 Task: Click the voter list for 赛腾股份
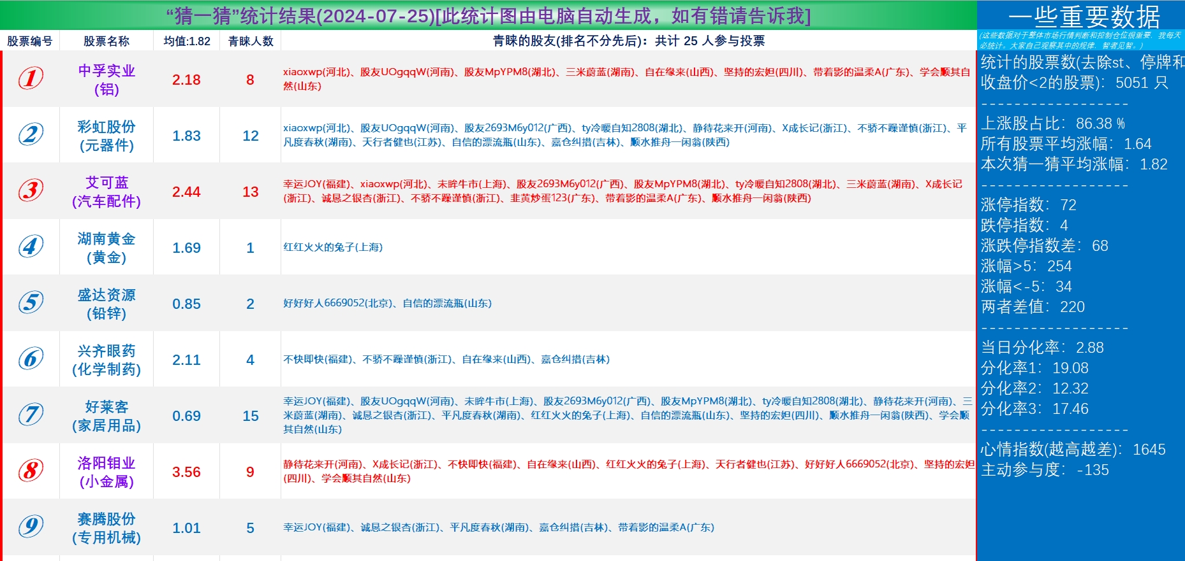coord(499,527)
